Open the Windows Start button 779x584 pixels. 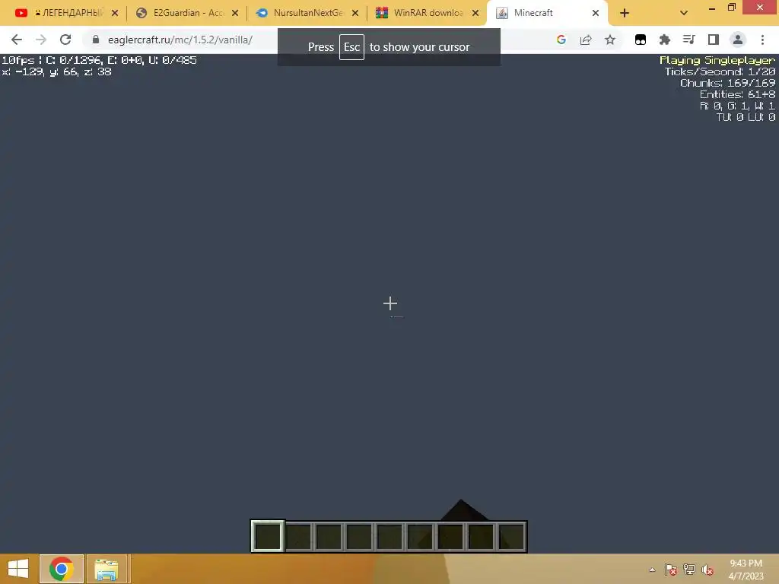point(18,569)
